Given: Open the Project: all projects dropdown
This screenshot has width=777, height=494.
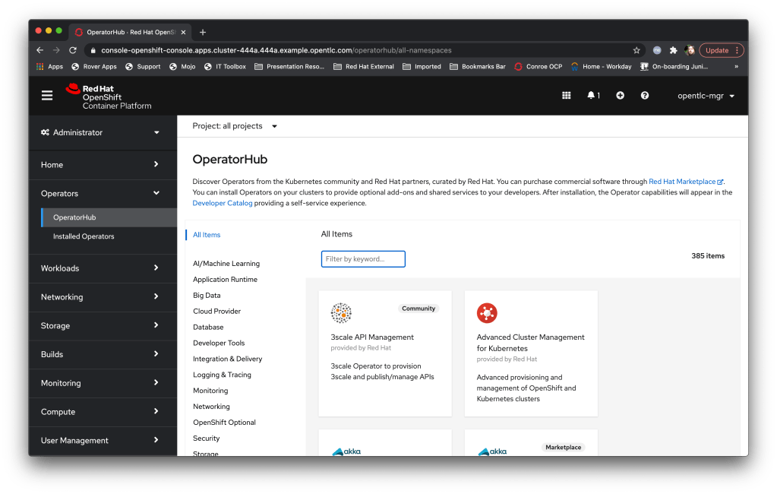Looking at the screenshot, I should point(235,126).
